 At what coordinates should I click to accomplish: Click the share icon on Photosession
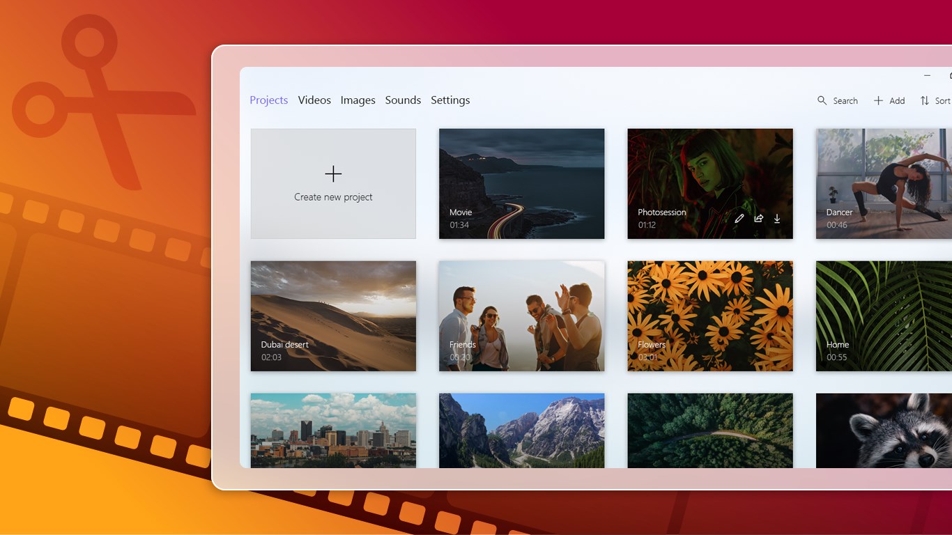(758, 219)
